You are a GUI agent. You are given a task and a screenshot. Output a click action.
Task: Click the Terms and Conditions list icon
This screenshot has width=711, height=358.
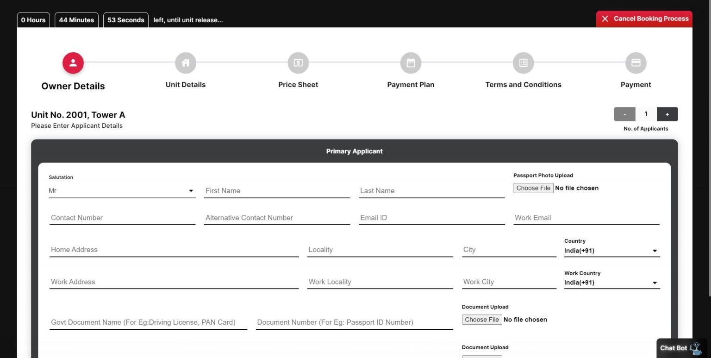(x=524, y=63)
